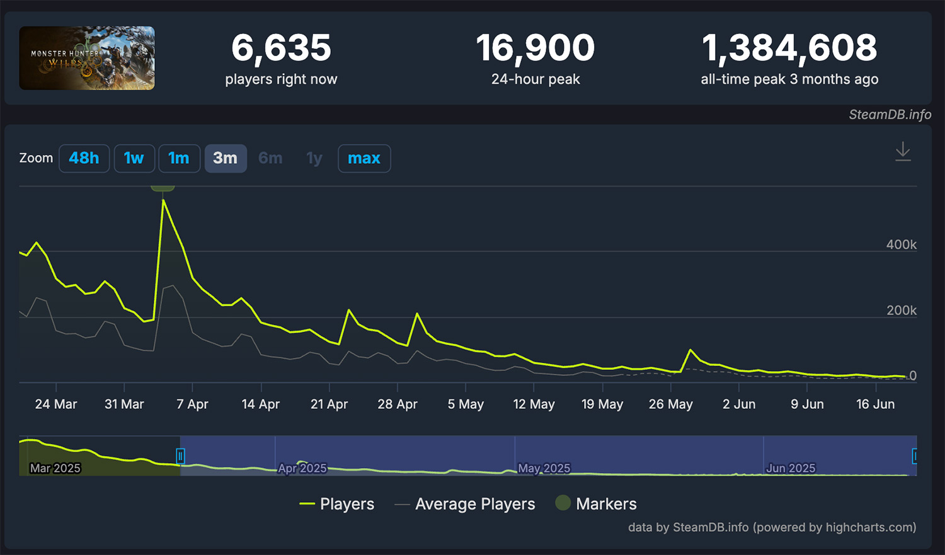The width and height of the screenshot is (945, 555).
Task: Click the all-time peak 3 months ago caption
Action: 789,79
